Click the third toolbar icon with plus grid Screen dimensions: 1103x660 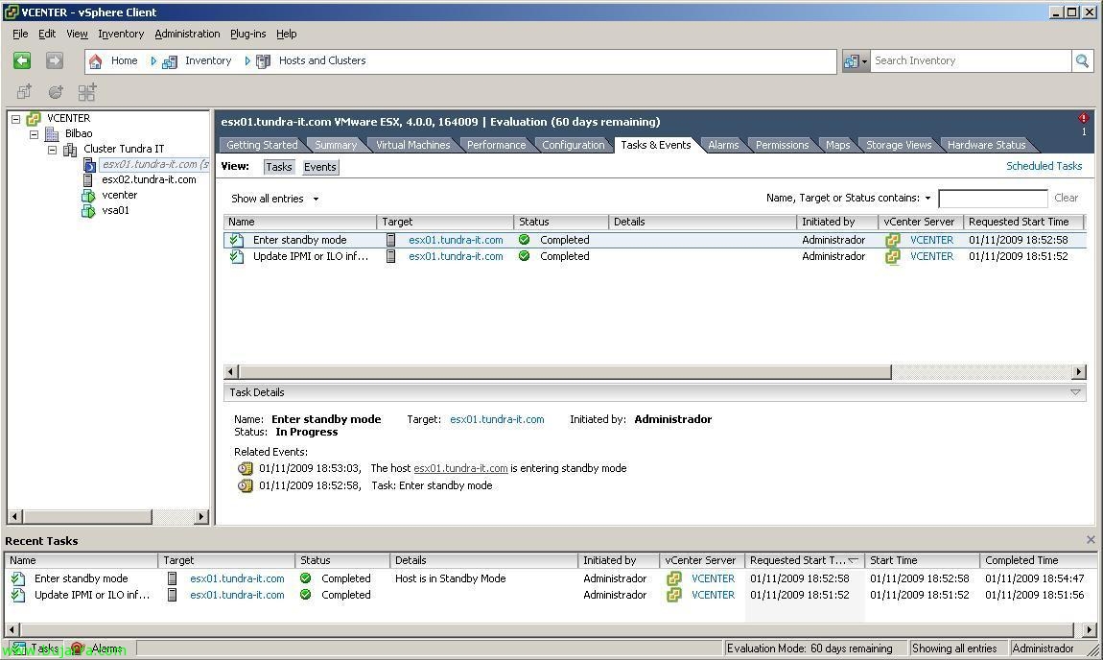(x=87, y=91)
